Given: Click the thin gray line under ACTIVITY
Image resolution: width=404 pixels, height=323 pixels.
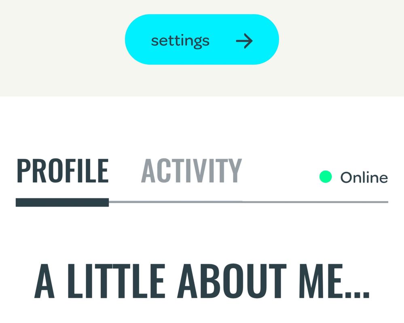Looking at the screenshot, I should 191,201.
